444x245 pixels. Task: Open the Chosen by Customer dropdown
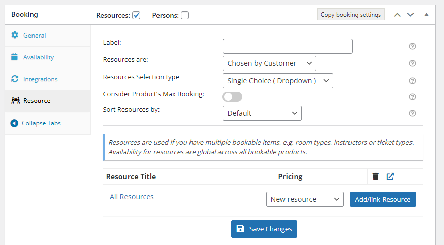tap(269, 63)
